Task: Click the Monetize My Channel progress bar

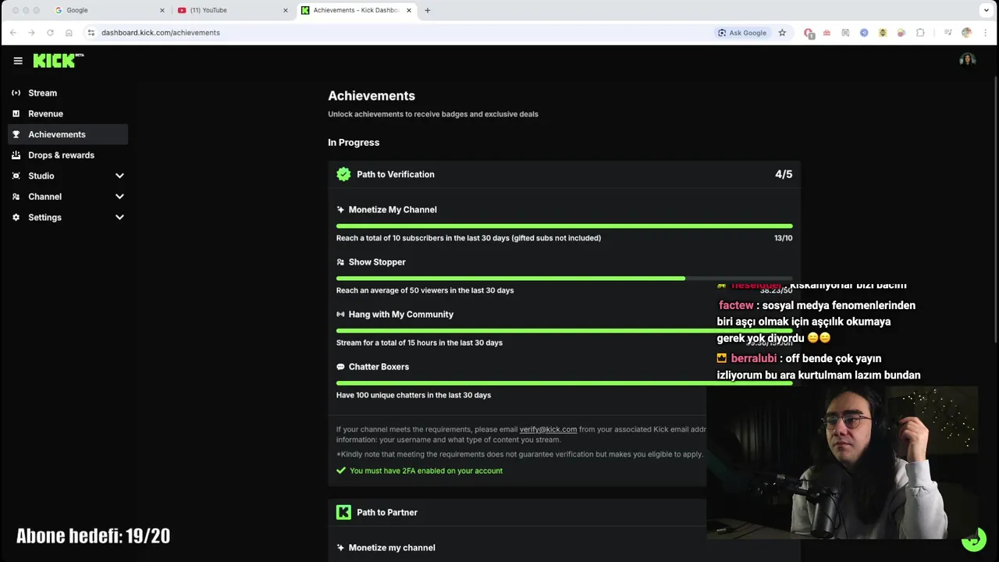Action: [x=563, y=226]
